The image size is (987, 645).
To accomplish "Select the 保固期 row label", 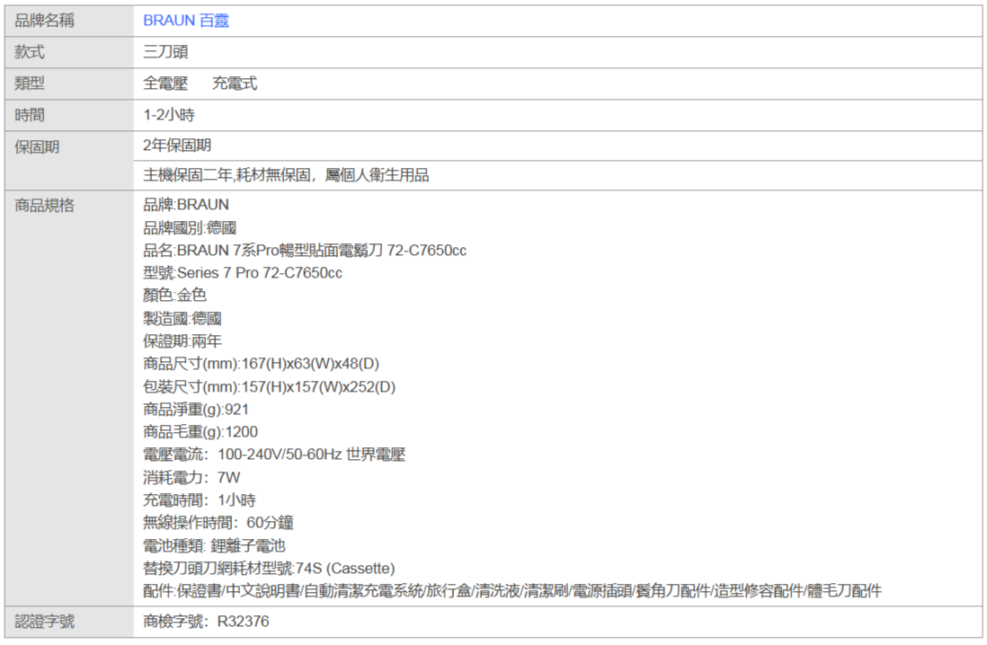I will click(37, 147).
